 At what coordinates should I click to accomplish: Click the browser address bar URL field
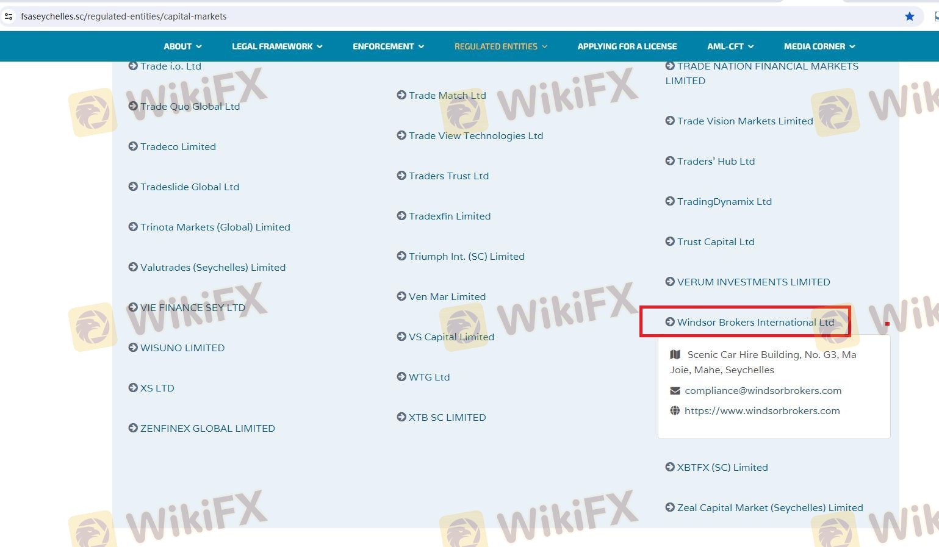[427, 16]
